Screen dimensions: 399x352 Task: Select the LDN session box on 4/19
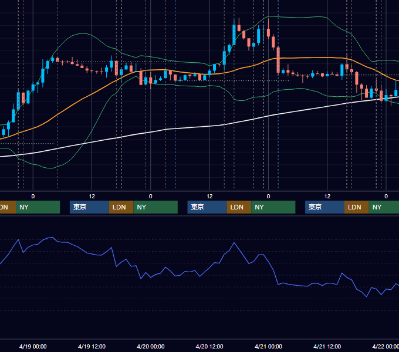click(121, 207)
